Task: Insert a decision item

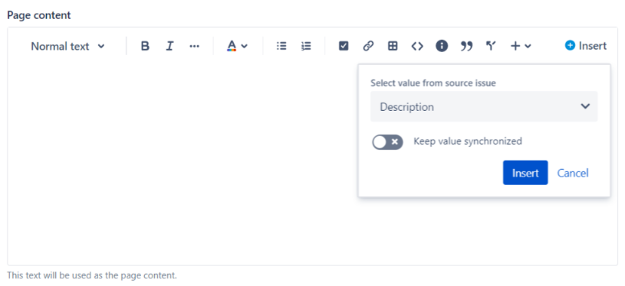Action: (x=491, y=46)
